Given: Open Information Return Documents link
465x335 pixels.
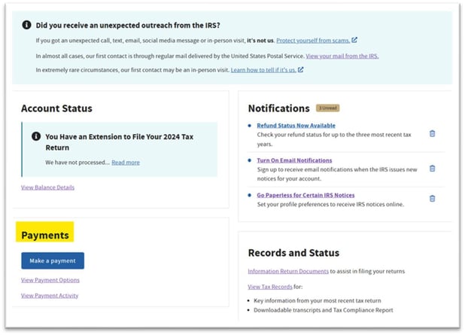Looking at the screenshot, I should (287, 271).
